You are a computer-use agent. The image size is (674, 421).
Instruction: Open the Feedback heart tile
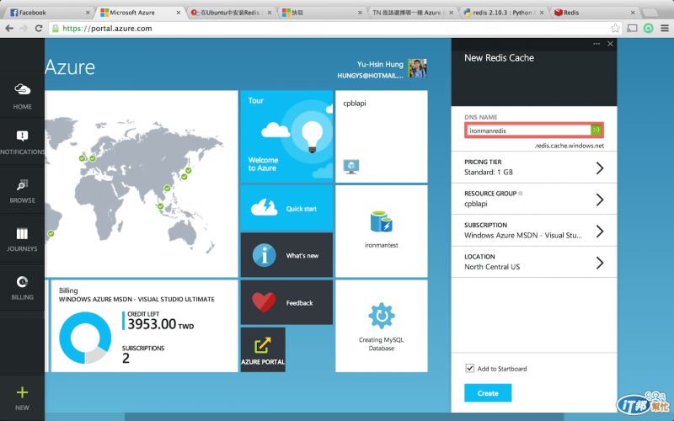[x=286, y=302]
